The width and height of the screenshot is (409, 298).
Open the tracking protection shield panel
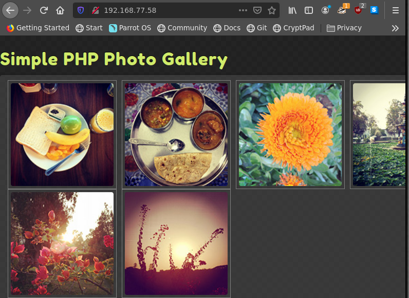81,10
